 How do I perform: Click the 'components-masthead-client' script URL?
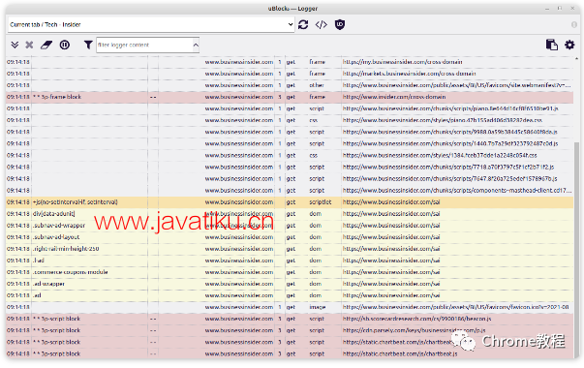click(456, 191)
